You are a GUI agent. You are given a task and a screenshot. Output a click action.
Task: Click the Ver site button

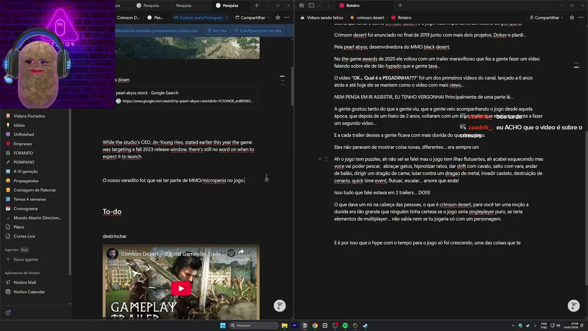[x=216, y=30]
